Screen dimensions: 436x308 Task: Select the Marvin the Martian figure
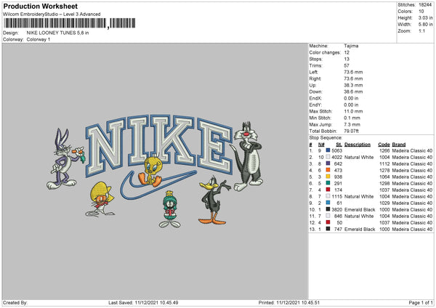click(x=169, y=209)
